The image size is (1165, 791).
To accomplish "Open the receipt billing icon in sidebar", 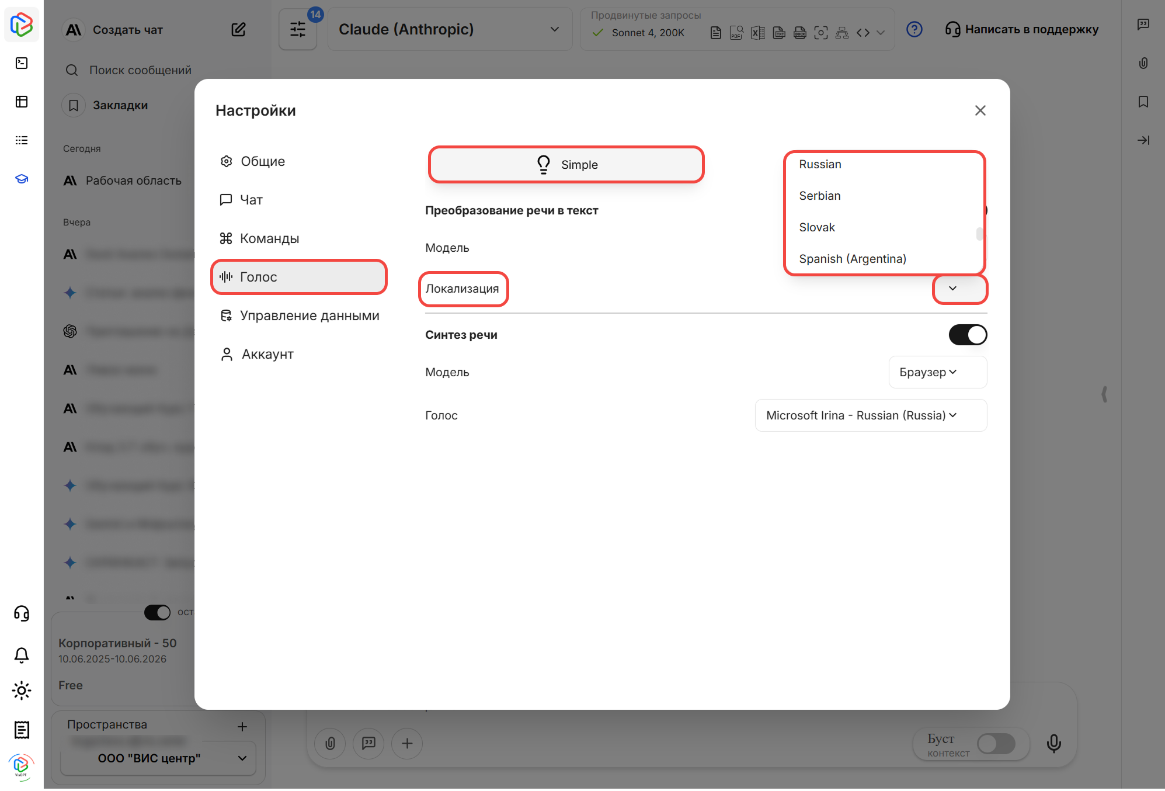I will pos(22,730).
